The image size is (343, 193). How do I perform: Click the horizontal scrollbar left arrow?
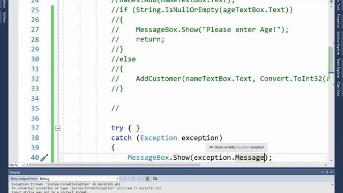(27, 165)
